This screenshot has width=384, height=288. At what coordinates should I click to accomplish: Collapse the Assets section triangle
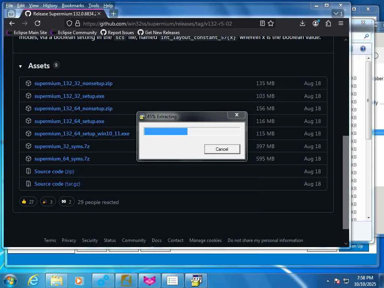[x=20, y=66]
